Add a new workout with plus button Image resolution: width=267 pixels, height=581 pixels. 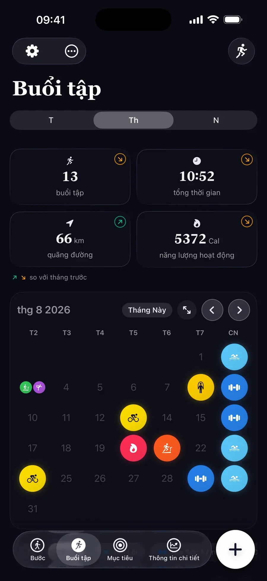point(235,549)
